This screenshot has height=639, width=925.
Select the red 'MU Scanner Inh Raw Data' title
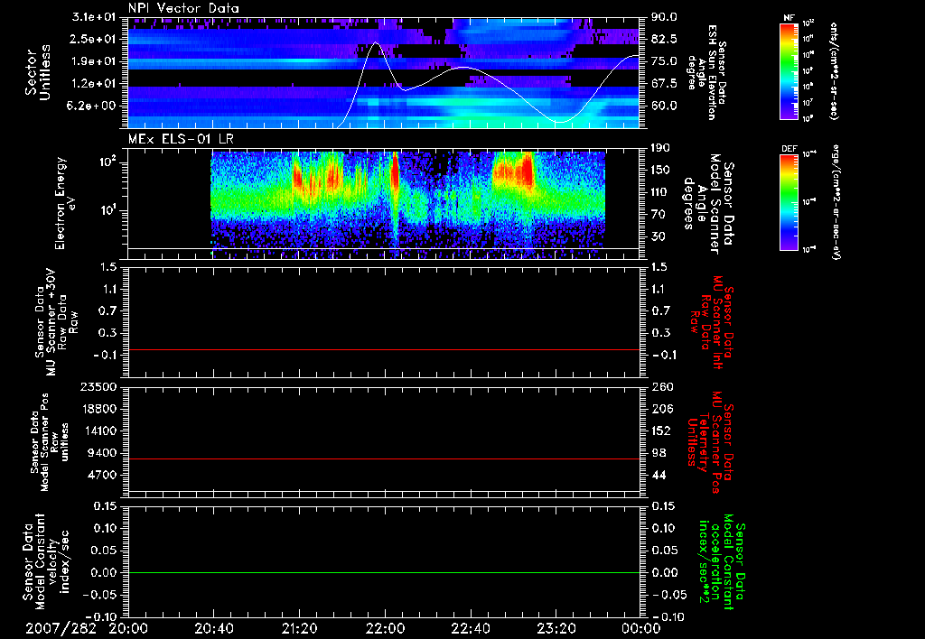pyautogui.click(x=710, y=321)
